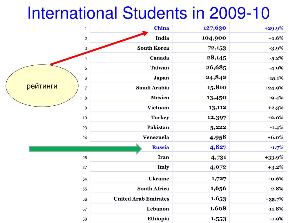Click the value '72,153'
This screenshot has height=223, width=297.
click(x=217, y=48)
